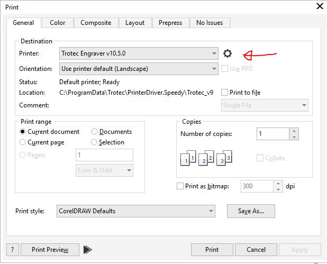Open the Printer dropdown list

[x=214, y=53]
